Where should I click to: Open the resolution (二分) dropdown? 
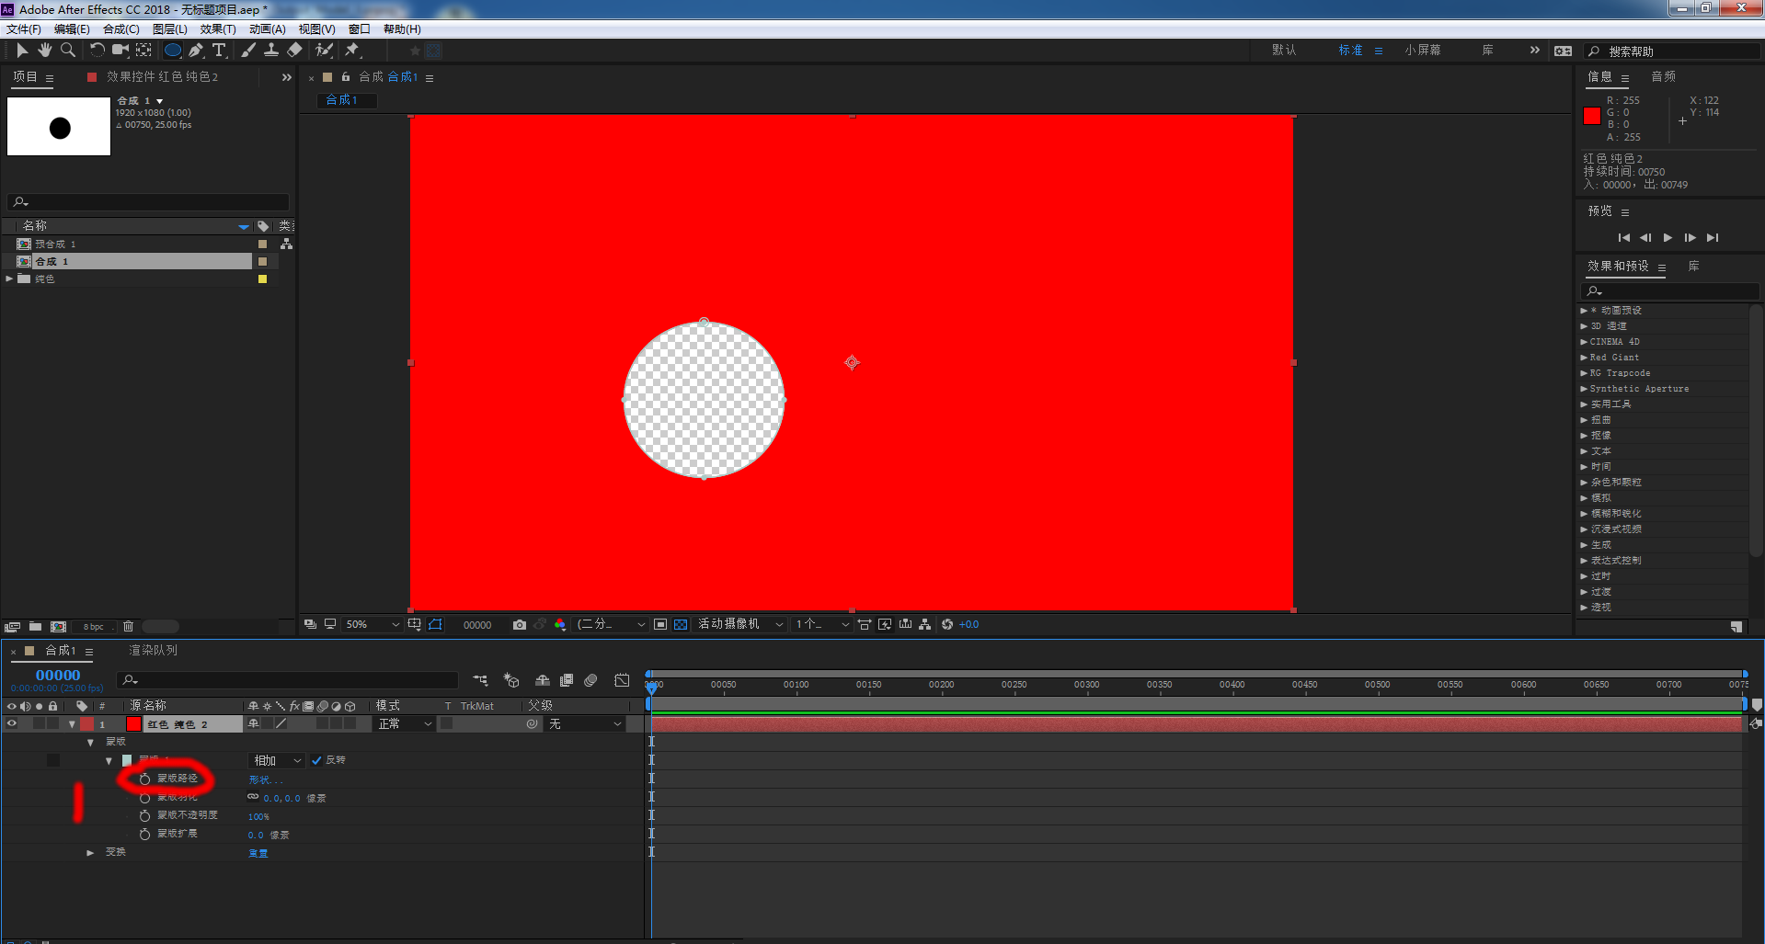(612, 625)
